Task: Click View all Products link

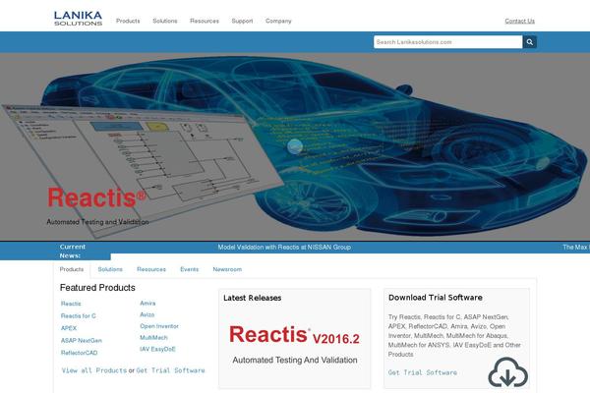Action: (94, 370)
